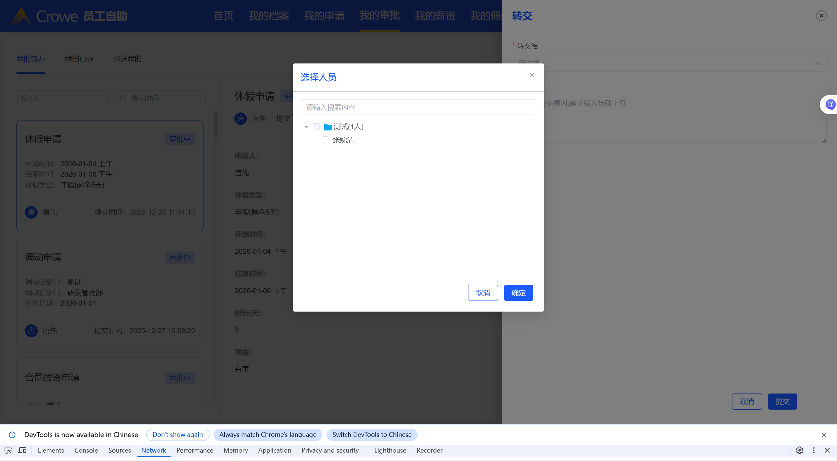Click 确定 button in person dialog
837x461 pixels.
[x=518, y=293]
